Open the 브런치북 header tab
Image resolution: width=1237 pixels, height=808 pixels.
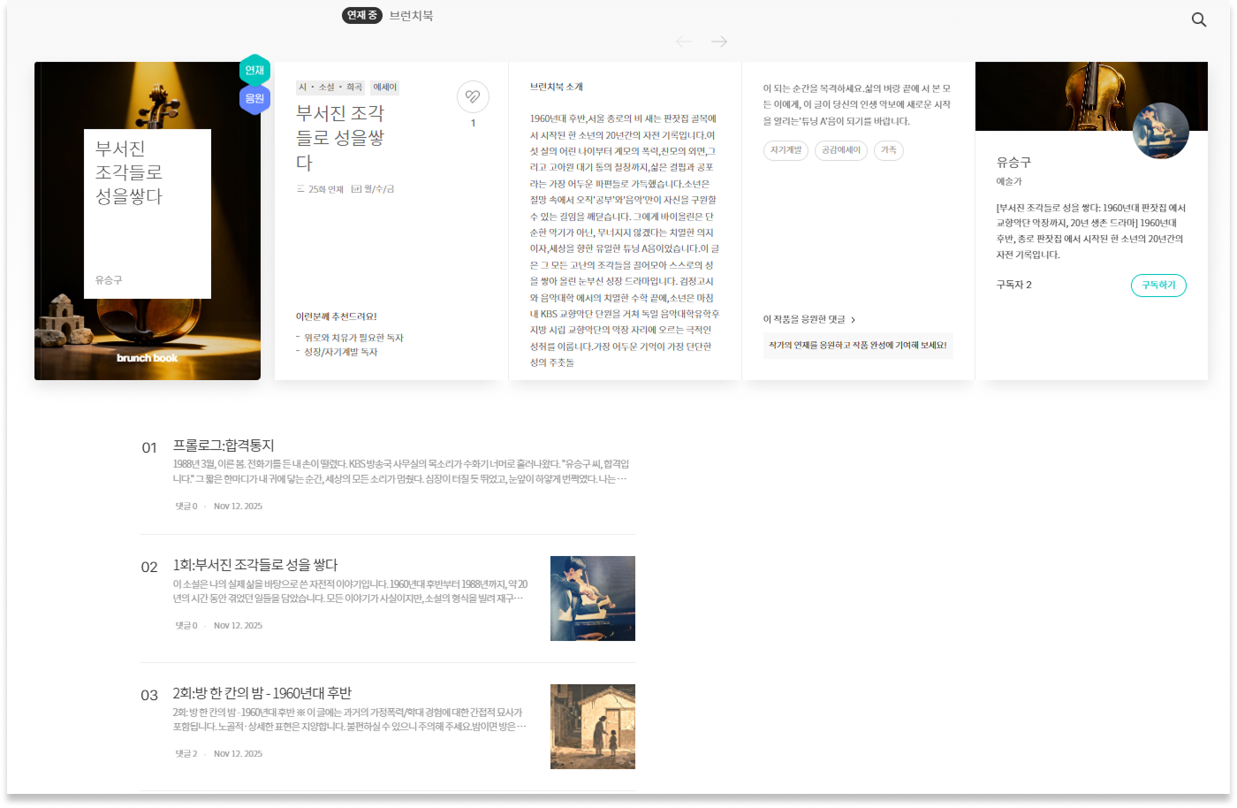tap(411, 16)
